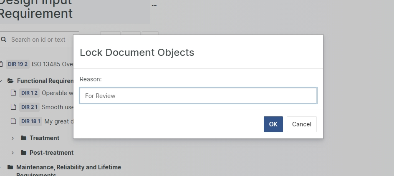Confirm lock by pressing OK
Viewport: 394px width, 176px height.
tap(273, 124)
